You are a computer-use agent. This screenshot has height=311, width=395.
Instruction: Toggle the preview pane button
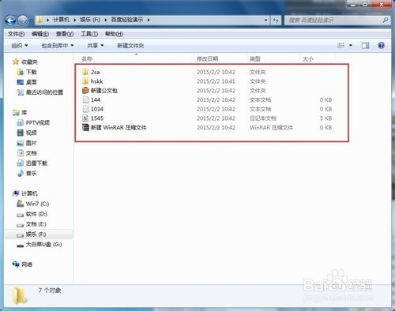point(366,46)
